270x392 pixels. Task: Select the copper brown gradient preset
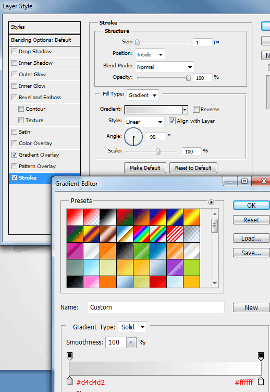click(108, 234)
